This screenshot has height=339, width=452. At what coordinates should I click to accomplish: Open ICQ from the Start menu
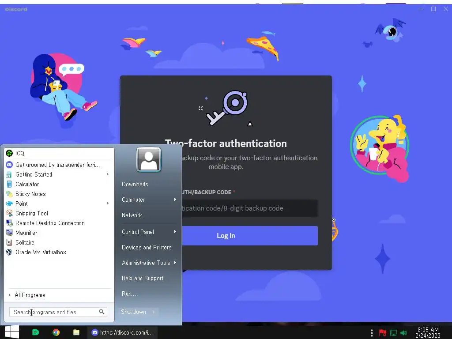(59, 153)
